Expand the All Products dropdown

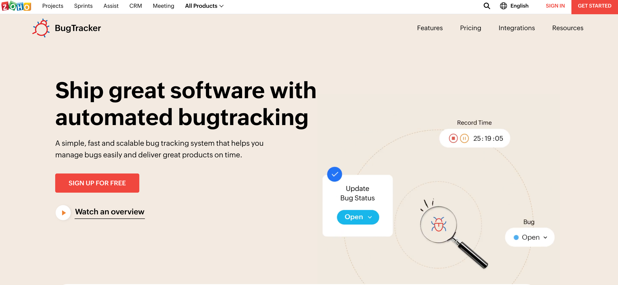pos(204,6)
